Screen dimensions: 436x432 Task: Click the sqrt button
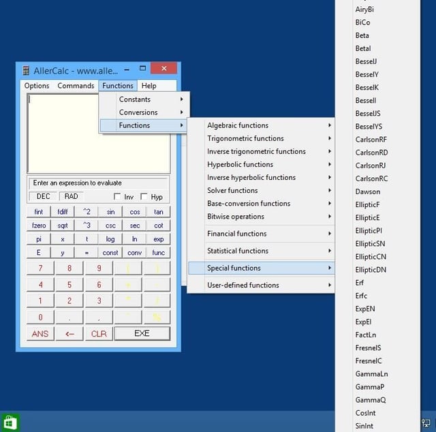[63, 226]
